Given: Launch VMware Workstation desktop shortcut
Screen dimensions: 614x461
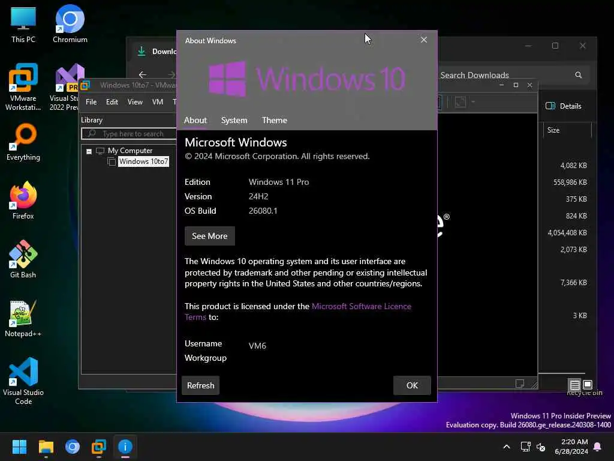Looking at the screenshot, I should 23,86.
